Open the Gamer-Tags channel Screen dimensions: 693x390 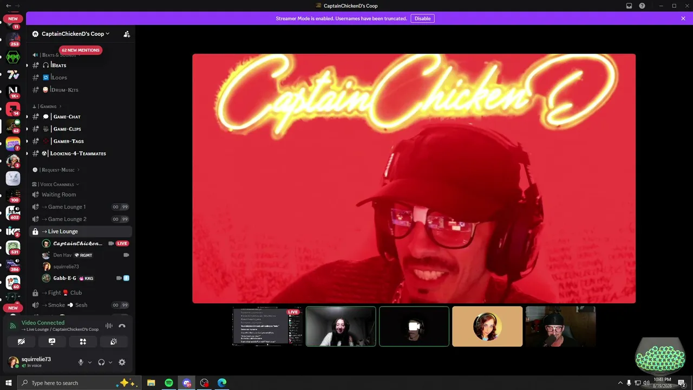[x=81, y=141]
